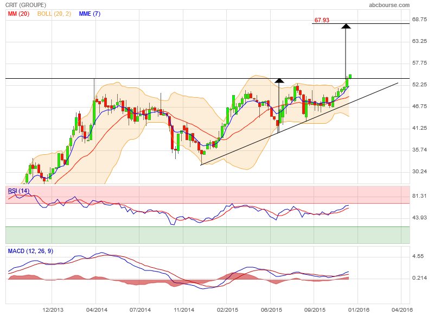Click the 02/2015 date label
This screenshot has width=434, height=315.
[227, 310]
